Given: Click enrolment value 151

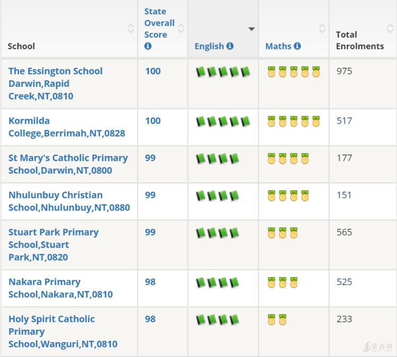Looking at the screenshot, I should pos(344,195).
